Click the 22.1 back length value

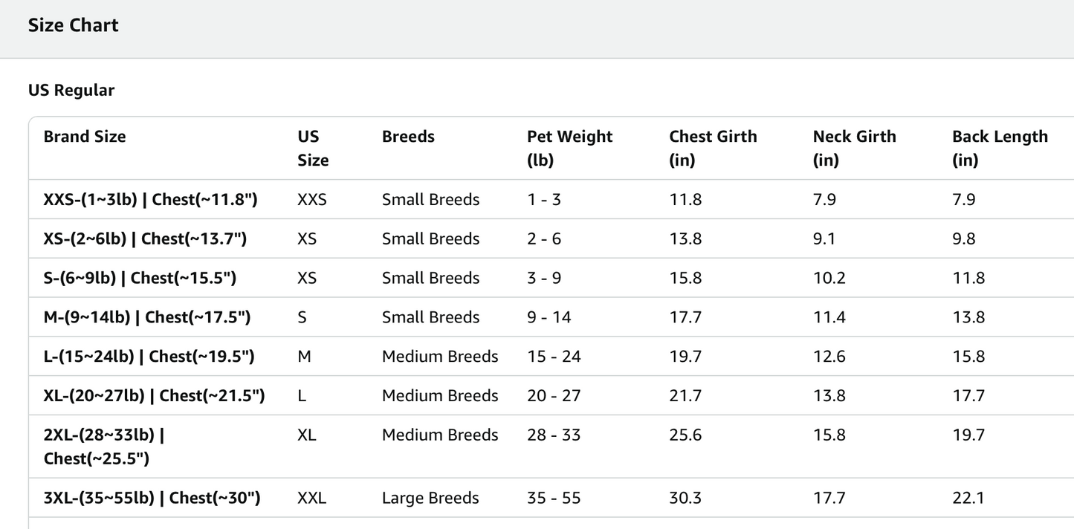(968, 498)
